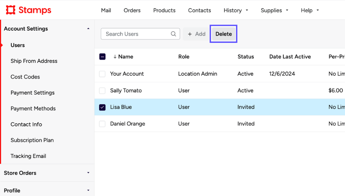Open Payment Settings
The width and height of the screenshot is (345, 196).
[x=33, y=93]
